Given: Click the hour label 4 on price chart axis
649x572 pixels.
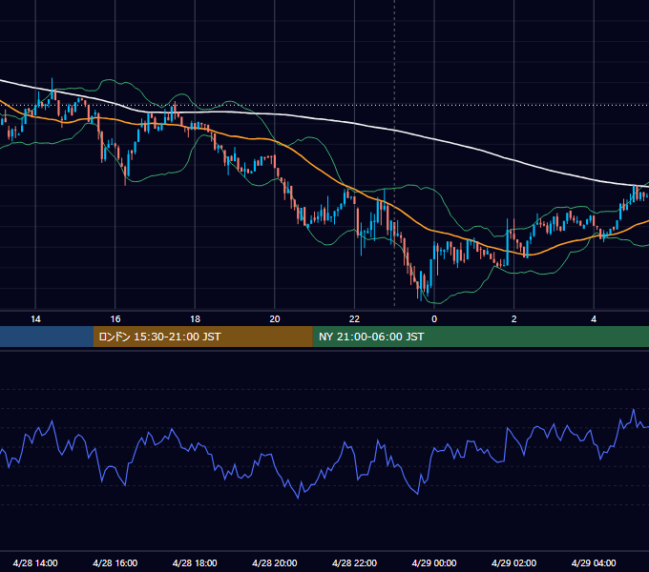Looking at the screenshot, I should [x=594, y=319].
